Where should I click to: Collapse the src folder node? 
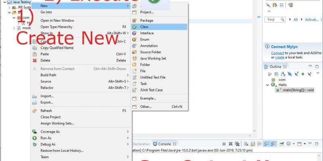click(9, 12)
